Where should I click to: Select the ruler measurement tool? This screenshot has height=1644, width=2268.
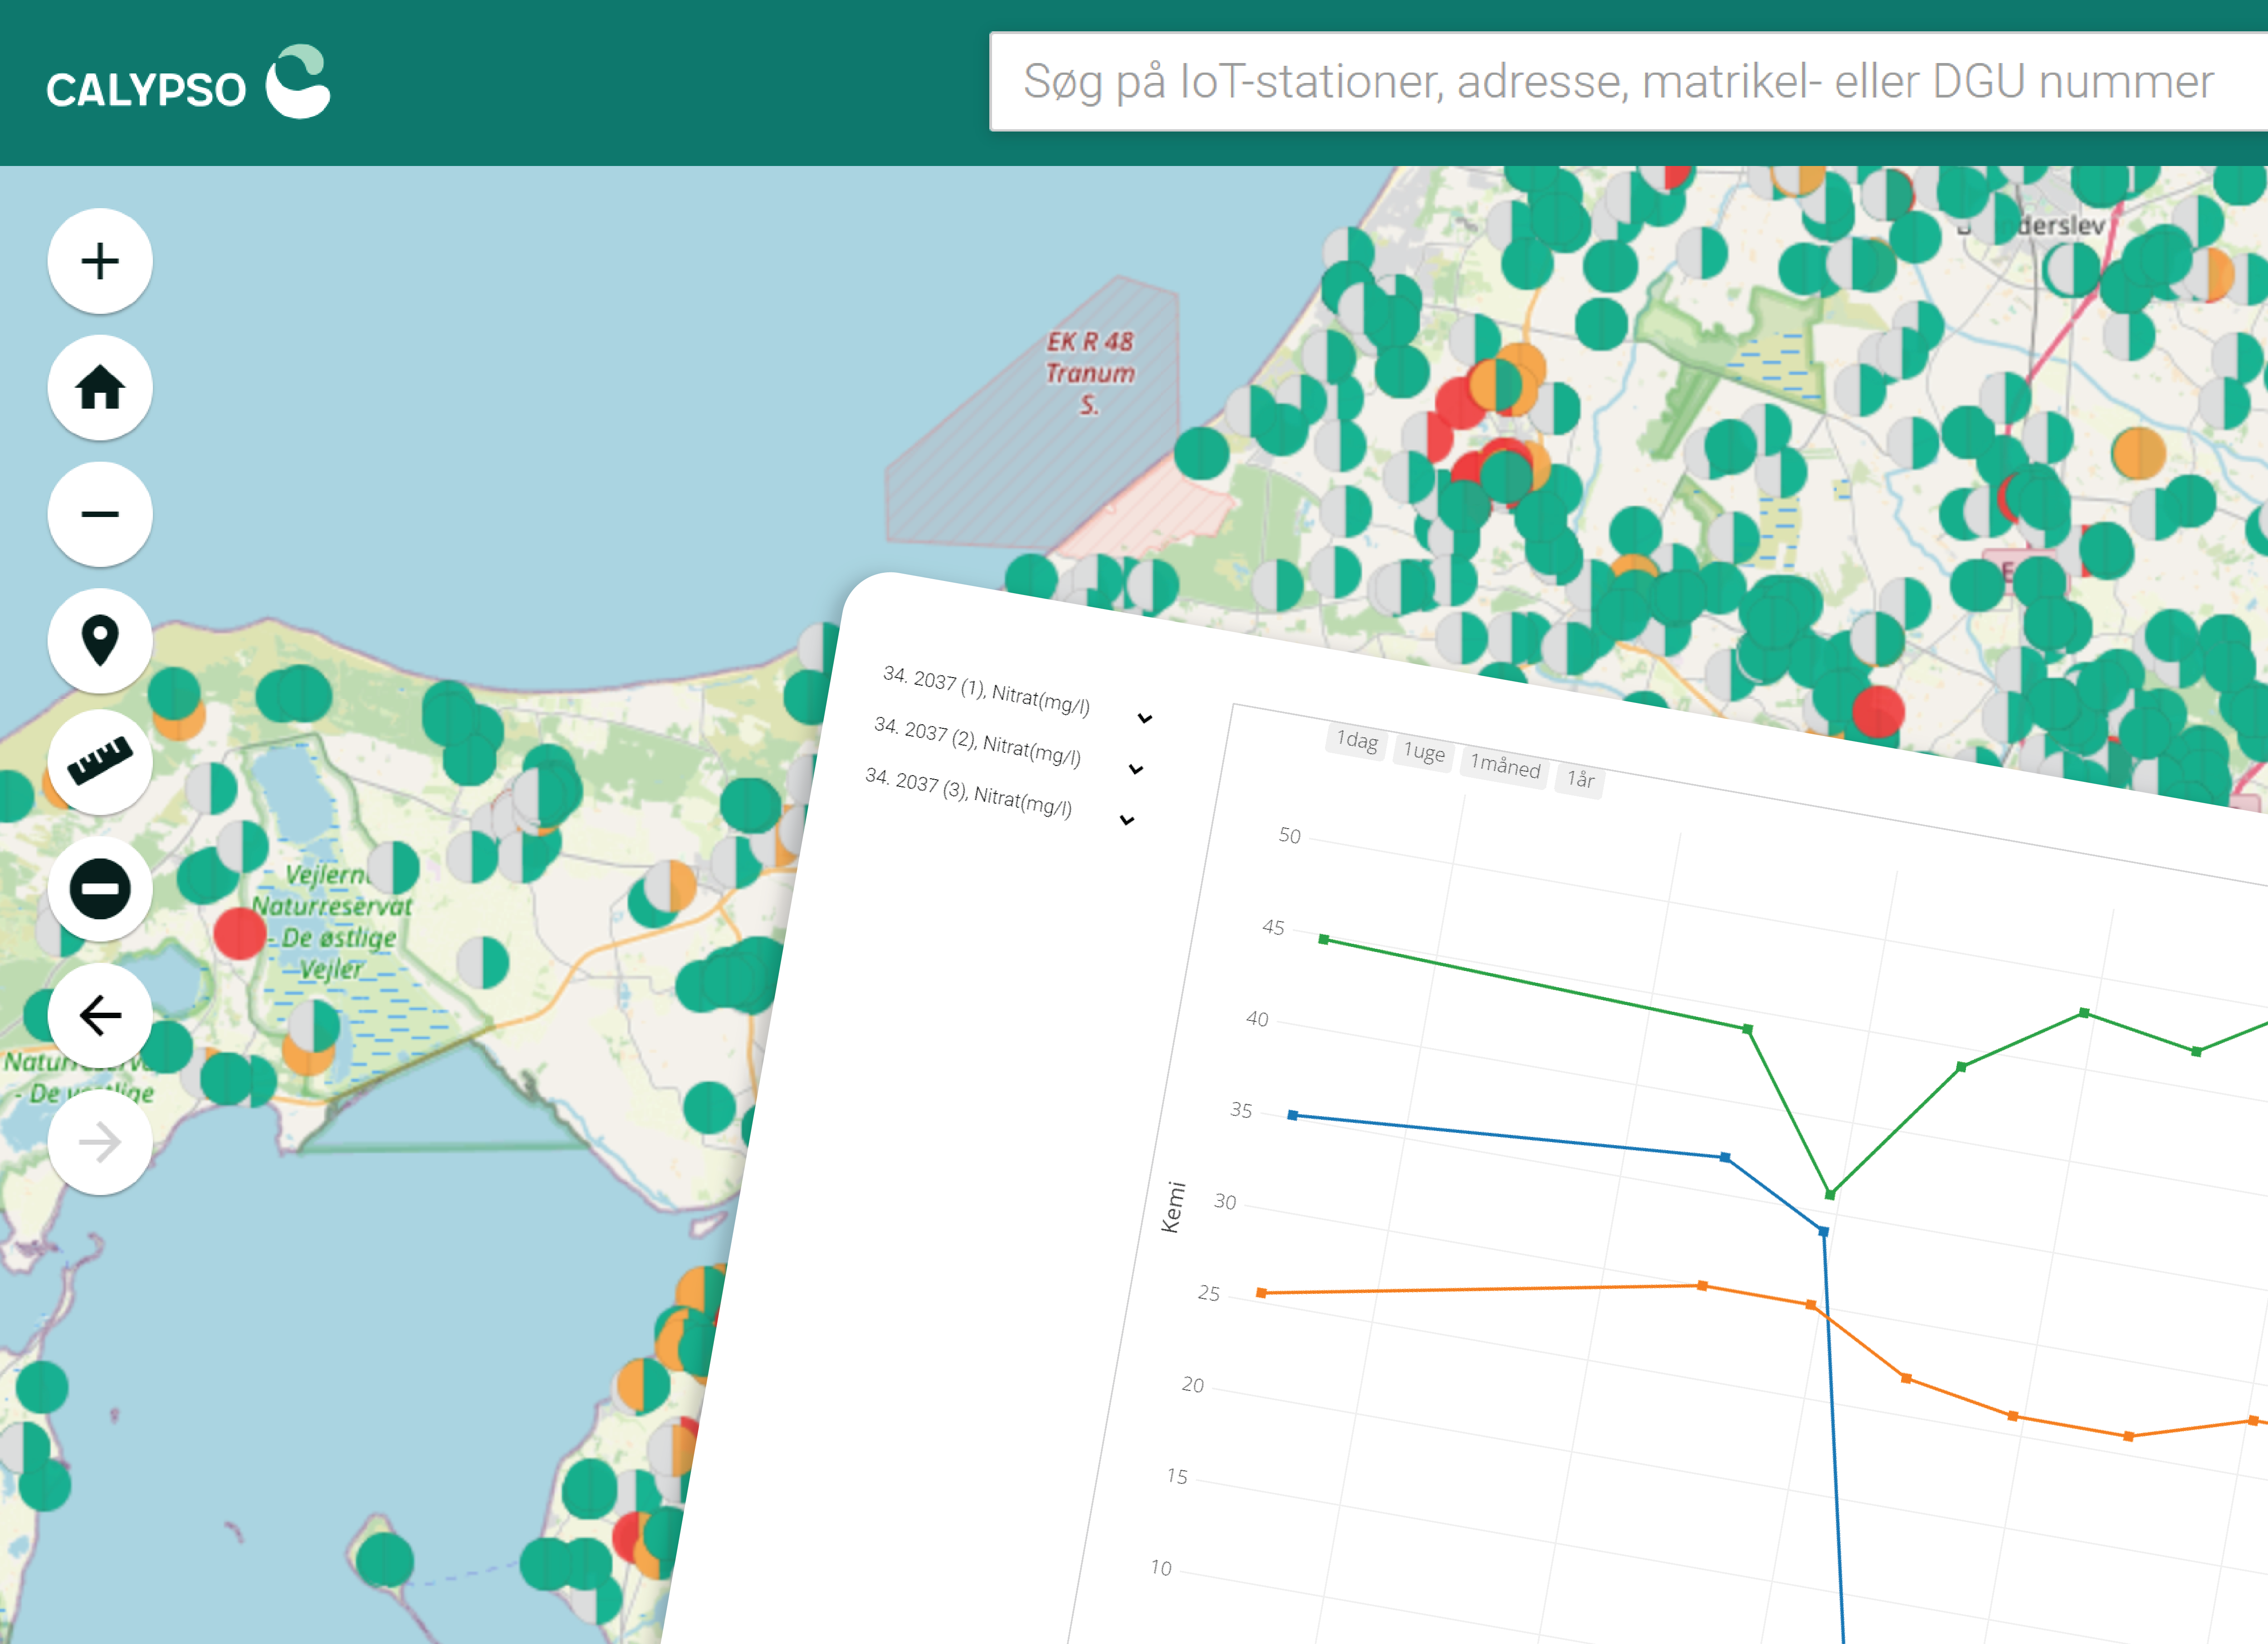click(100, 762)
